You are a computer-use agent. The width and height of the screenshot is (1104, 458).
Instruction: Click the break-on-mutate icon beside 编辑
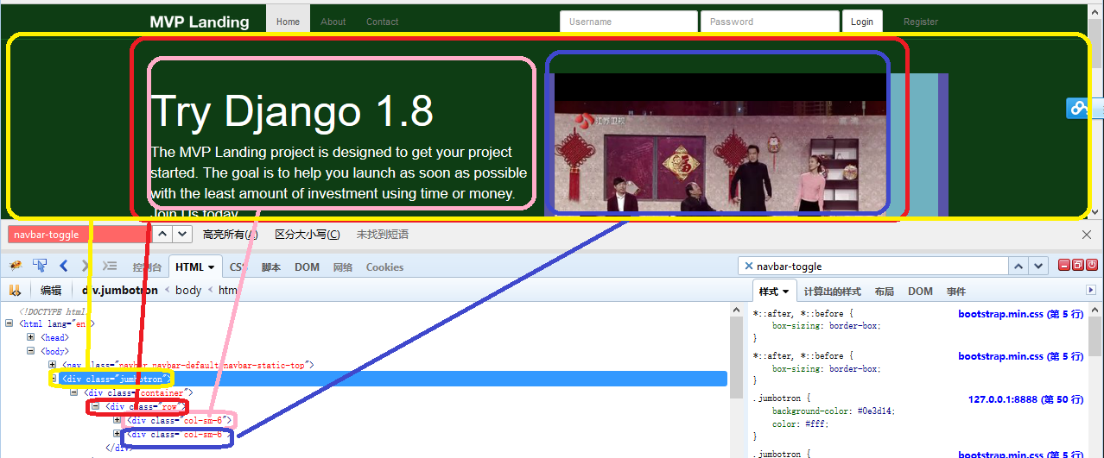pyautogui.click(x=15, y=290)
